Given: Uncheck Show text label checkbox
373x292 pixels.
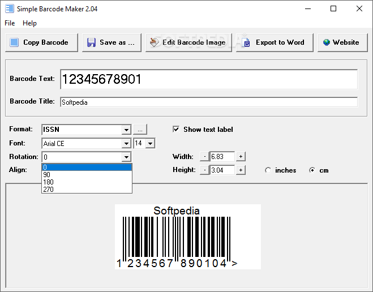Looking at the screenshot, I should (176, 130).
